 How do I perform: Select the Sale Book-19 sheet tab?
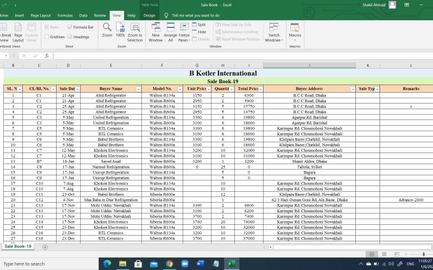(18, 246)
